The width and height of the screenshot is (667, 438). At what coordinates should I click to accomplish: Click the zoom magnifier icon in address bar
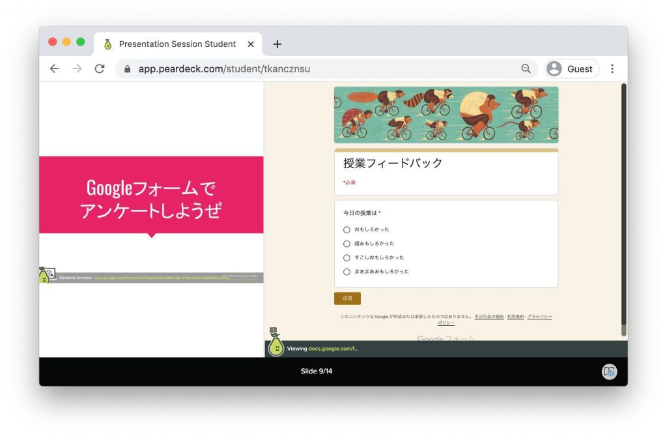click(526, 68)
